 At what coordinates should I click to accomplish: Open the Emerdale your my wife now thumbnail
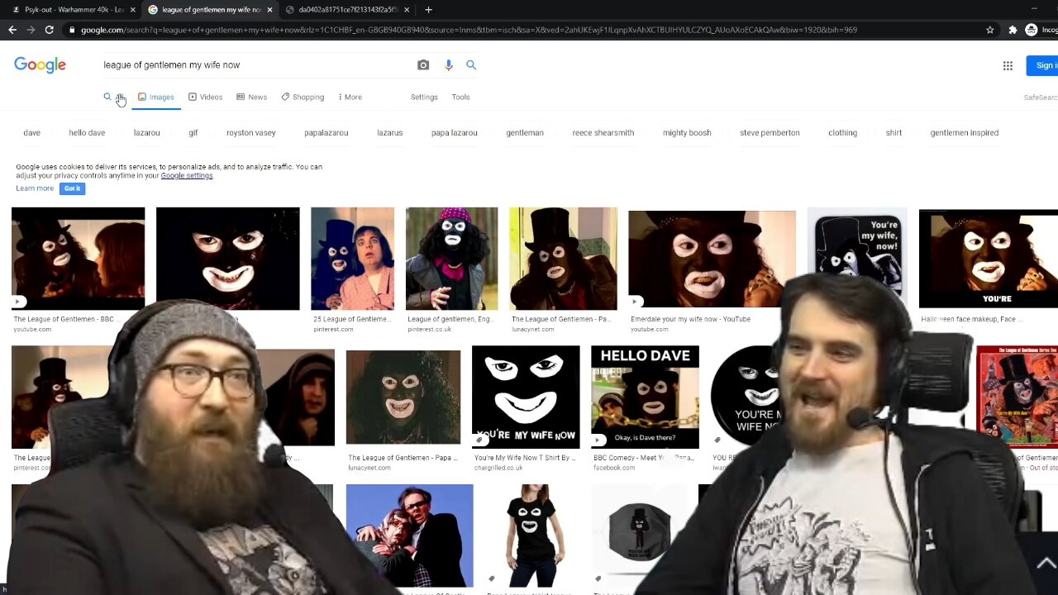coord(712,259)
